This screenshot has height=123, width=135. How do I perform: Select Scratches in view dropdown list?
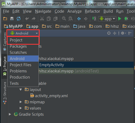coord(23,52)
